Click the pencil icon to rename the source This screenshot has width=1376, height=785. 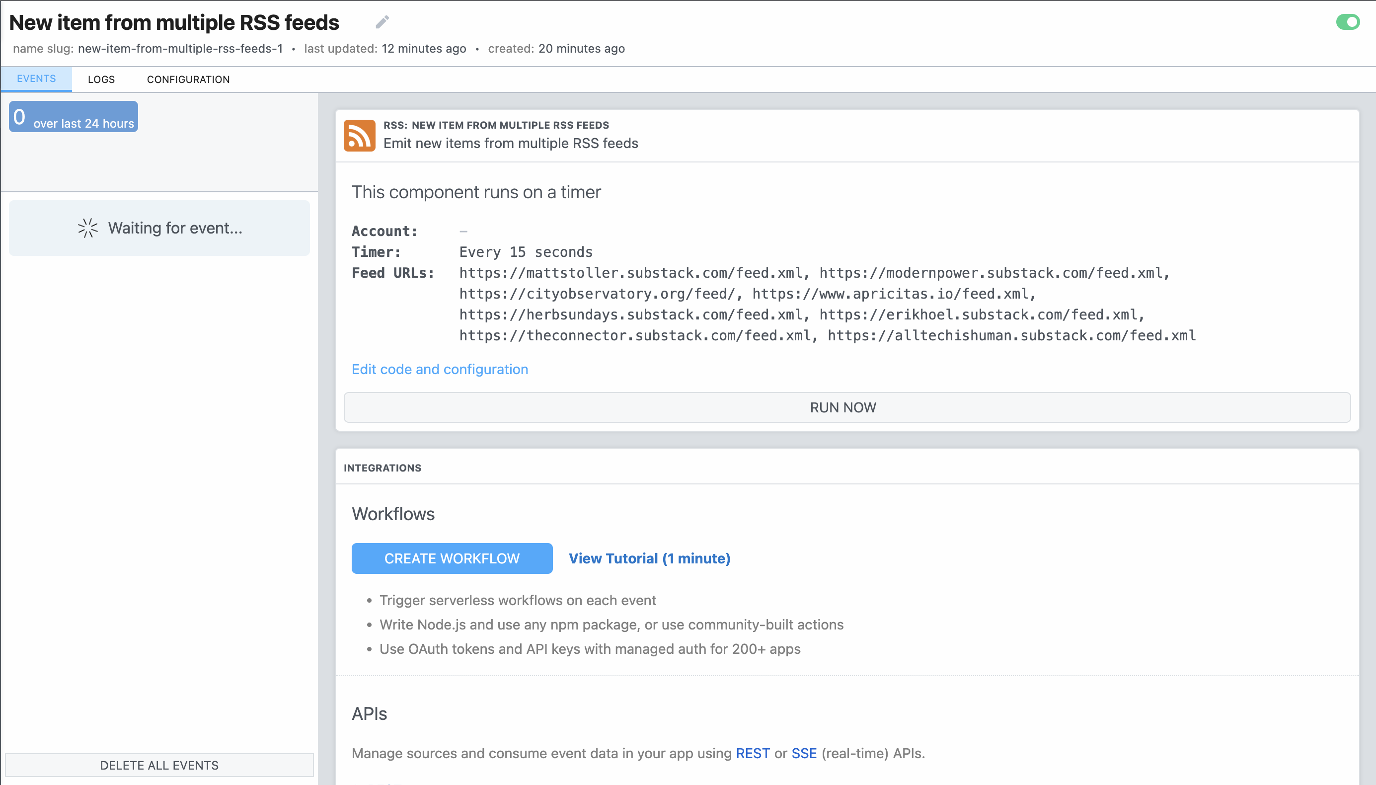pos(382,22)
